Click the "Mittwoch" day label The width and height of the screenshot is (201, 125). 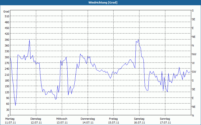62,119
